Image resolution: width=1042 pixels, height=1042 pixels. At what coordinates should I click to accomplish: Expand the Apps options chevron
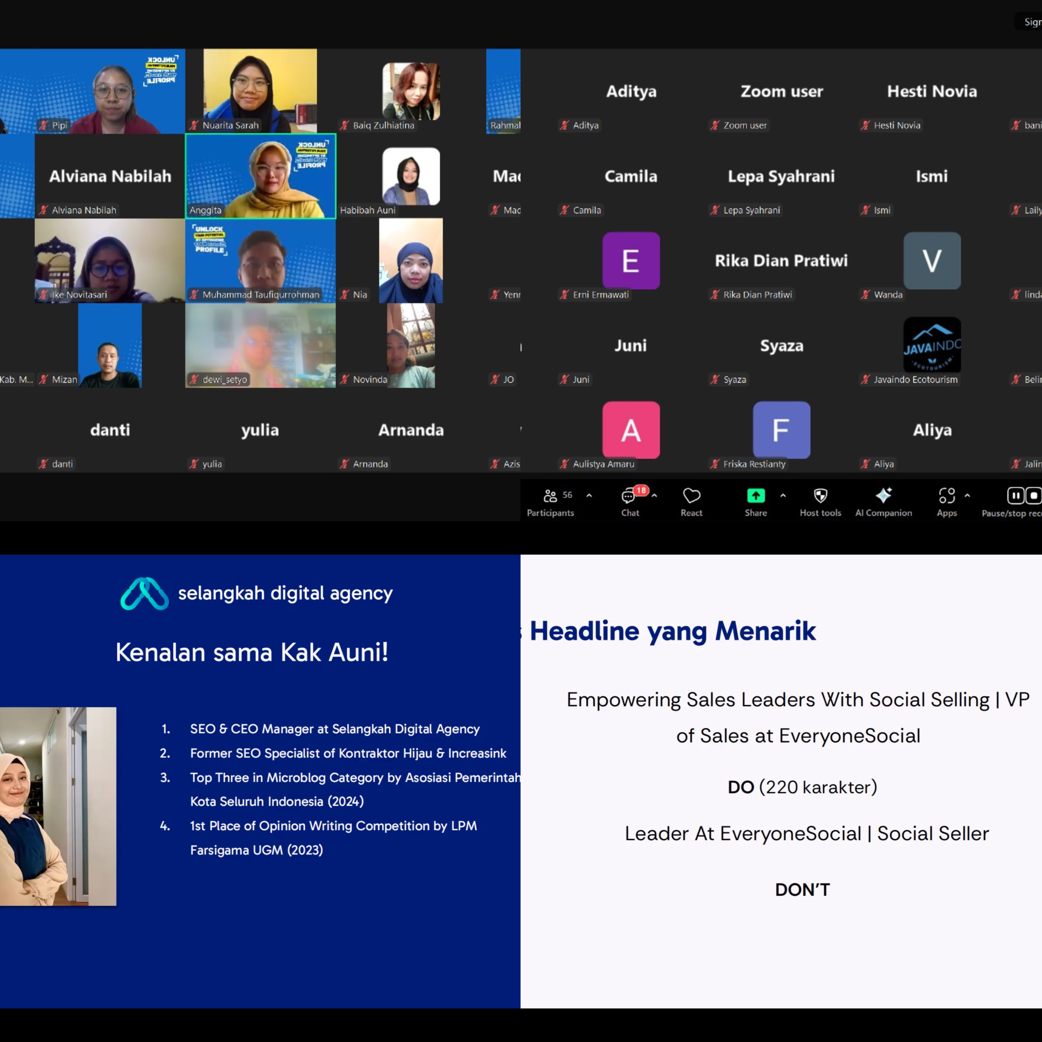(967, 495)
